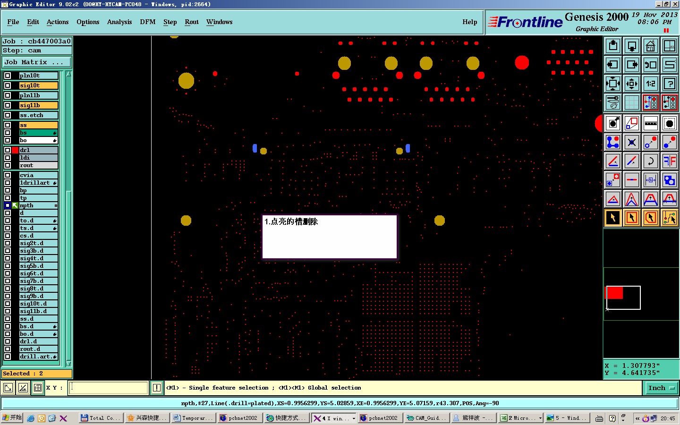Viewport: 680px width, 425px height.
Task: Click the Windows Start button on taskbar
Action: tap(12, 418)
